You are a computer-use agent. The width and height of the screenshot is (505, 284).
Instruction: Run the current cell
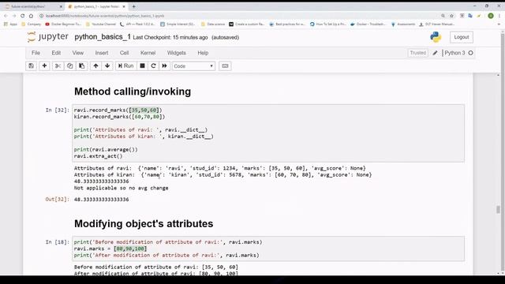125,66
